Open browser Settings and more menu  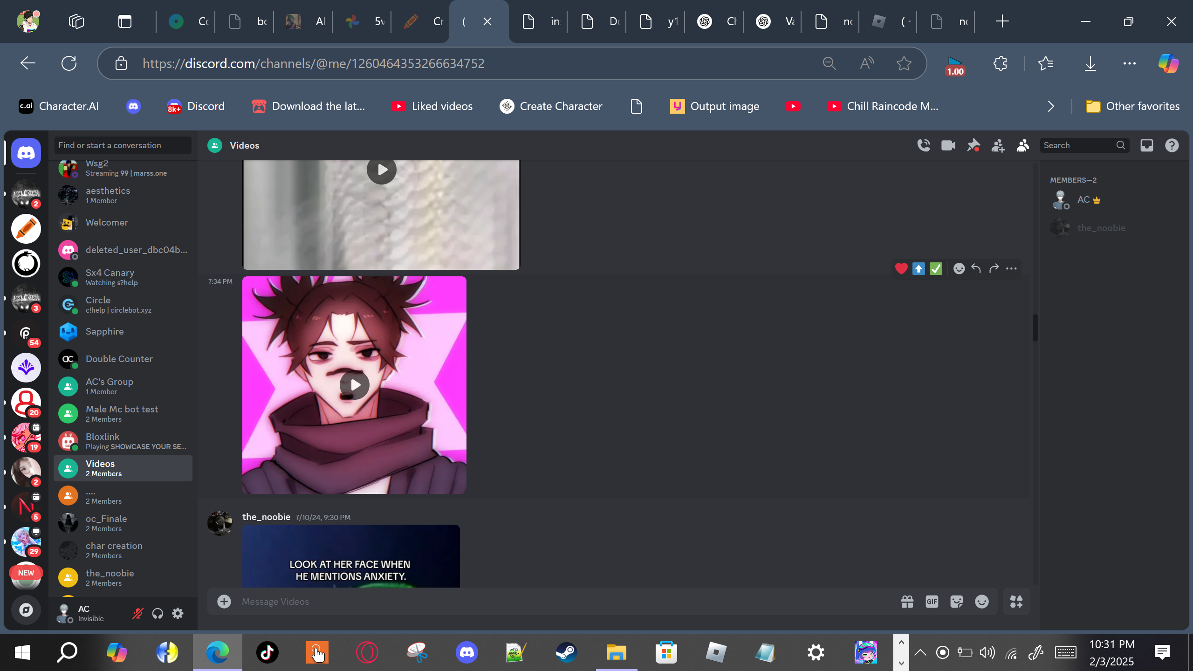point(1130,63)
